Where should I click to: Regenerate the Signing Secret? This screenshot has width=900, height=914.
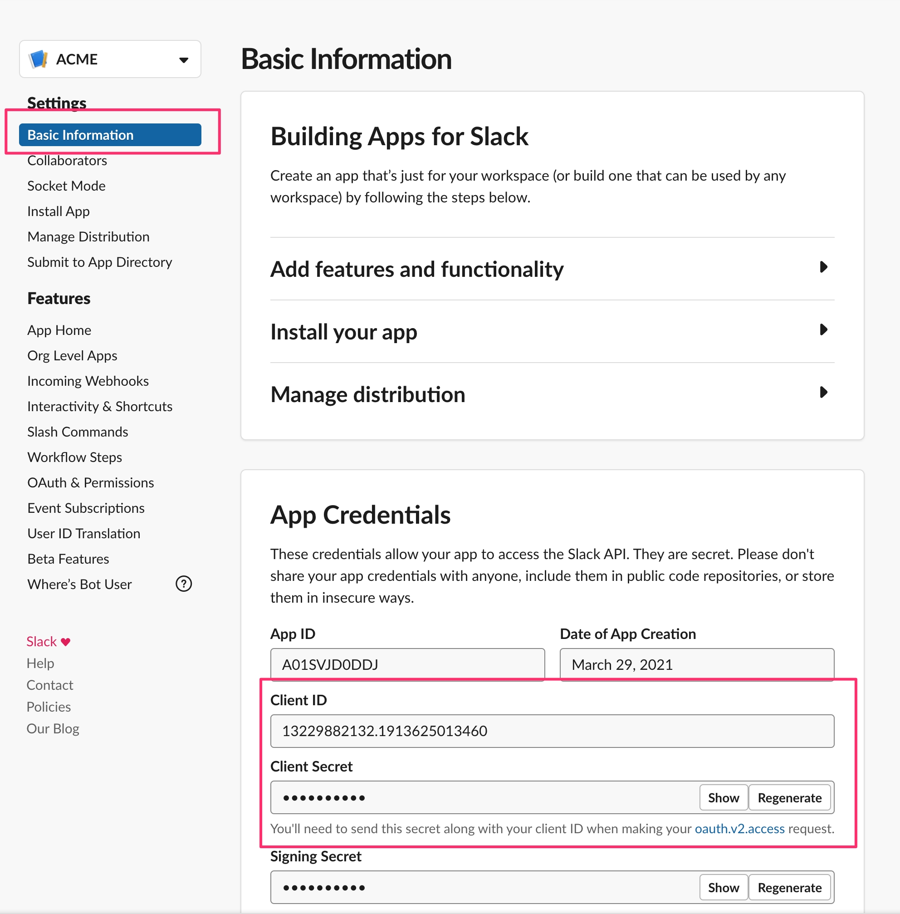point(789,888)
